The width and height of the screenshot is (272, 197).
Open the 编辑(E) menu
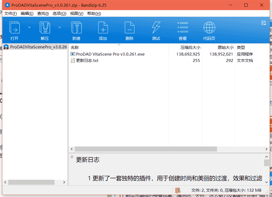(27, 14)
